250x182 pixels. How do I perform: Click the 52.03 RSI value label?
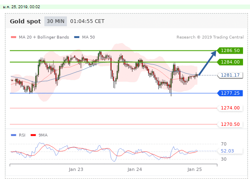click(227, 151)
